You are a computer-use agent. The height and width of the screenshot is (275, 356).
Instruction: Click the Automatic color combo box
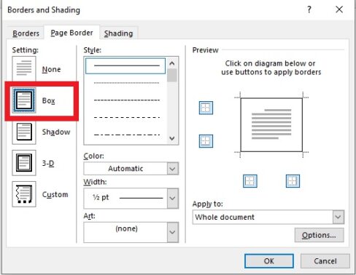[131, 169]
